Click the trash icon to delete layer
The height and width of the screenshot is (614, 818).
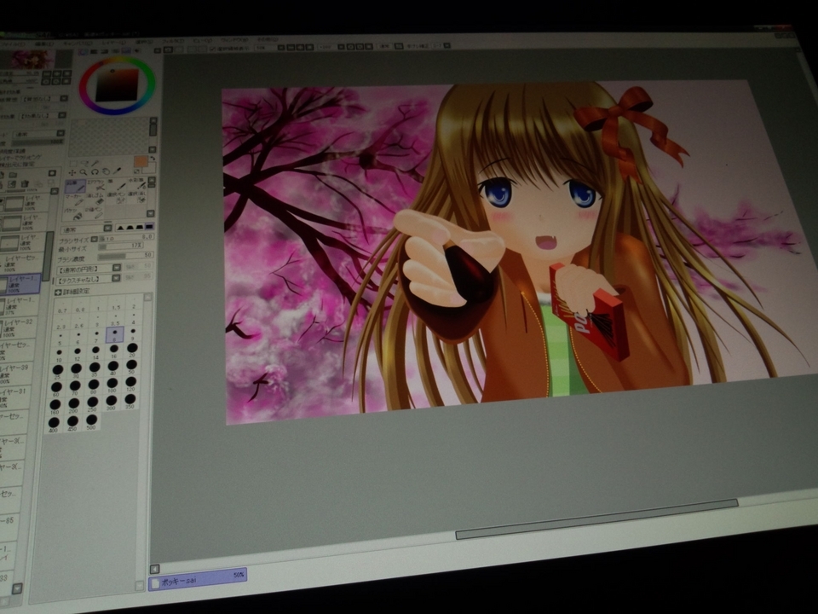pyautogui.click(x=25, y=184)
